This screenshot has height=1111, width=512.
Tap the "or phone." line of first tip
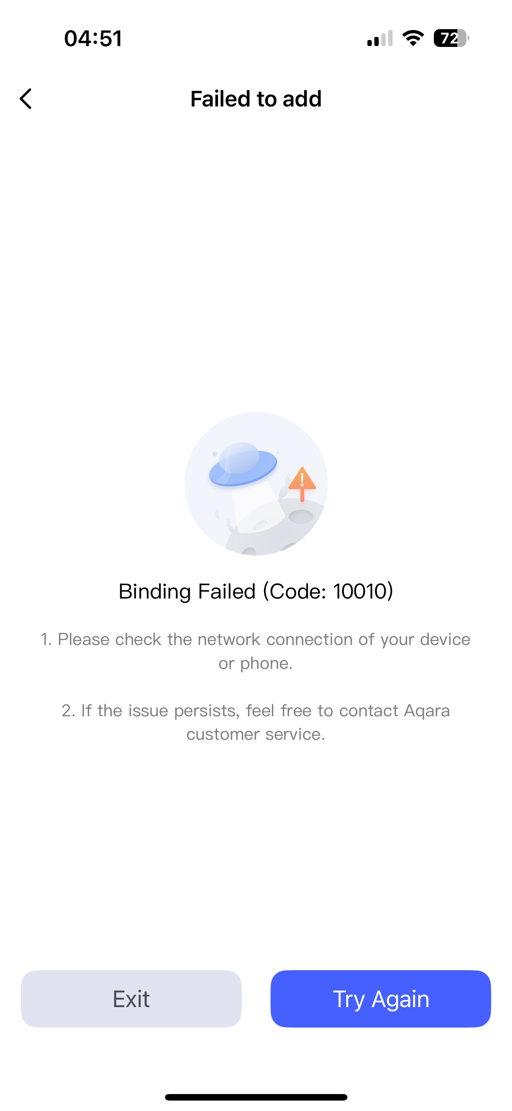(x=255, y=663)
